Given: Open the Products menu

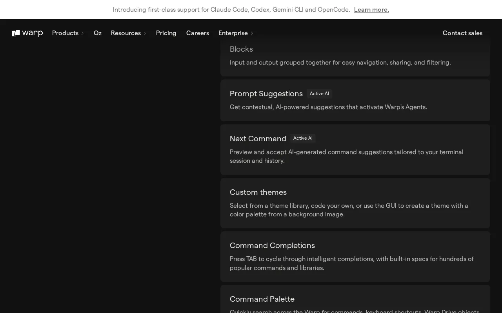Looking at the screenshot, I should pyautogui.click(x=65, y=33).
